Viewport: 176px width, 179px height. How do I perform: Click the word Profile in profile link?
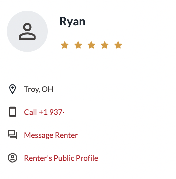coord(87,158)
